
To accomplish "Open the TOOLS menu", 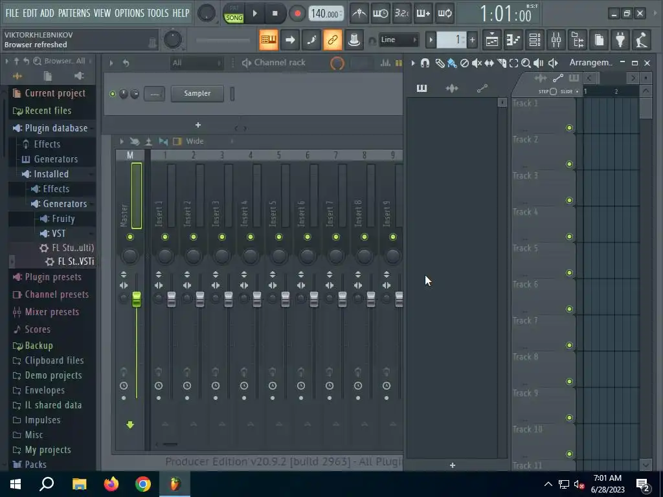I will [158, 13].
